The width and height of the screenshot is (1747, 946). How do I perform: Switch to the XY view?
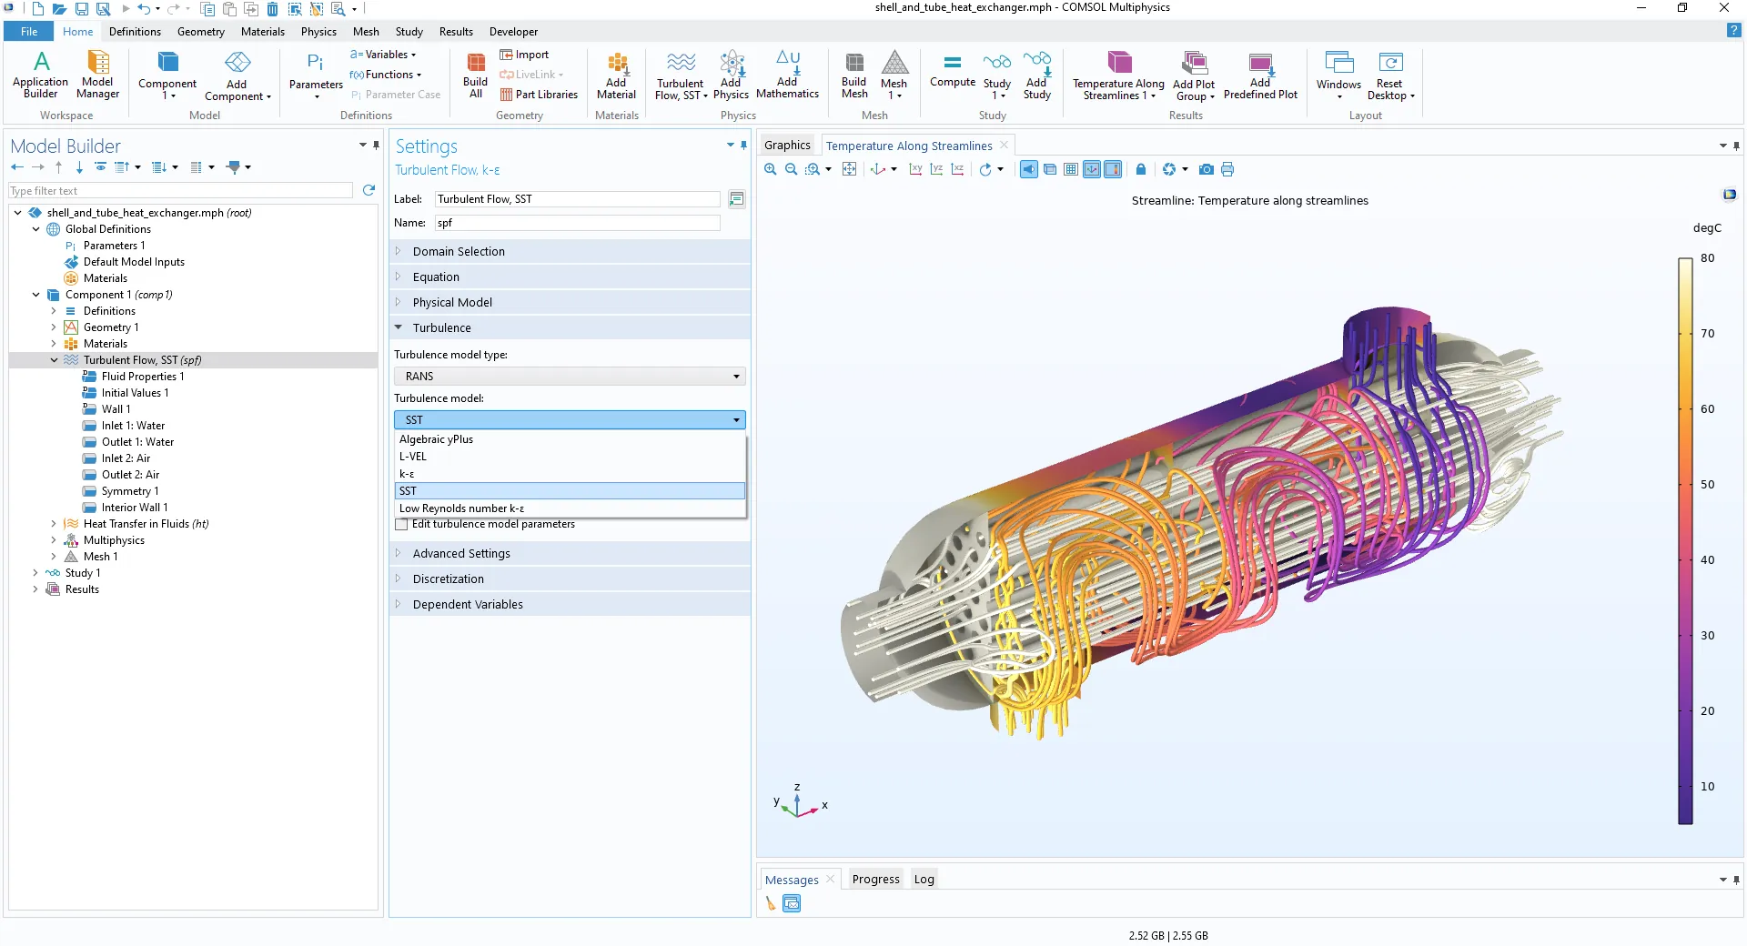coord(915,169)
